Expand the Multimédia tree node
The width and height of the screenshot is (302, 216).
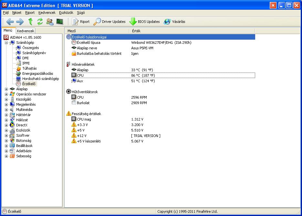[6, 110]
